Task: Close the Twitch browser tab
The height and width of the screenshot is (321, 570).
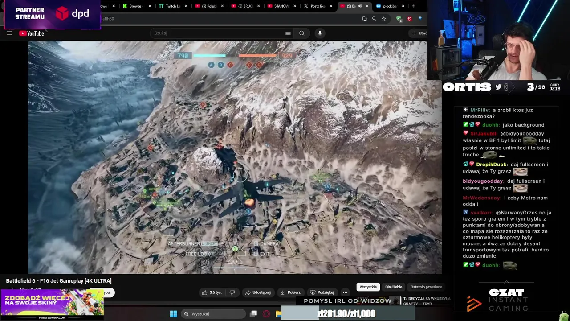Action: pyautogui.click(x=186, y=6)
